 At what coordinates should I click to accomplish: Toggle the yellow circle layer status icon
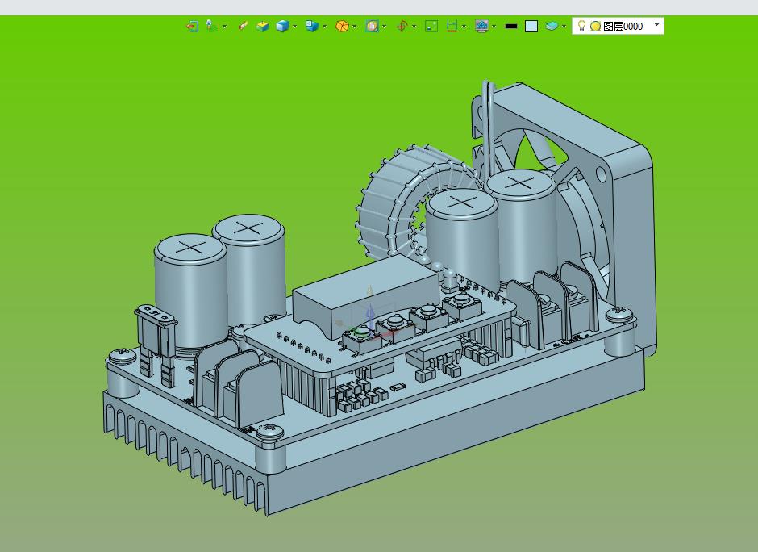tap(595, 26)
